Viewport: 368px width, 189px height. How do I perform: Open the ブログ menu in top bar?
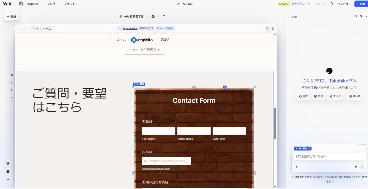coord(52,4)
